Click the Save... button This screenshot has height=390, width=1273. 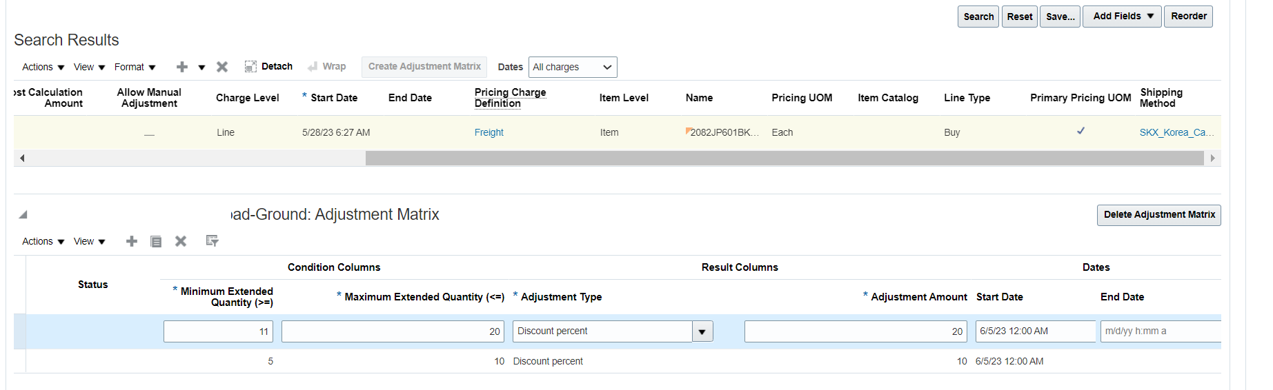1060,17
